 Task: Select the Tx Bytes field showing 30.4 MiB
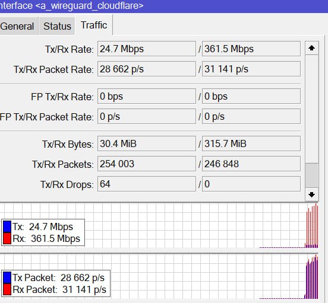[x=147, y=143]
